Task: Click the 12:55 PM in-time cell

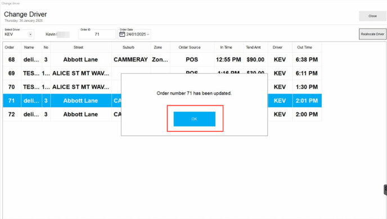Action: 228,60
